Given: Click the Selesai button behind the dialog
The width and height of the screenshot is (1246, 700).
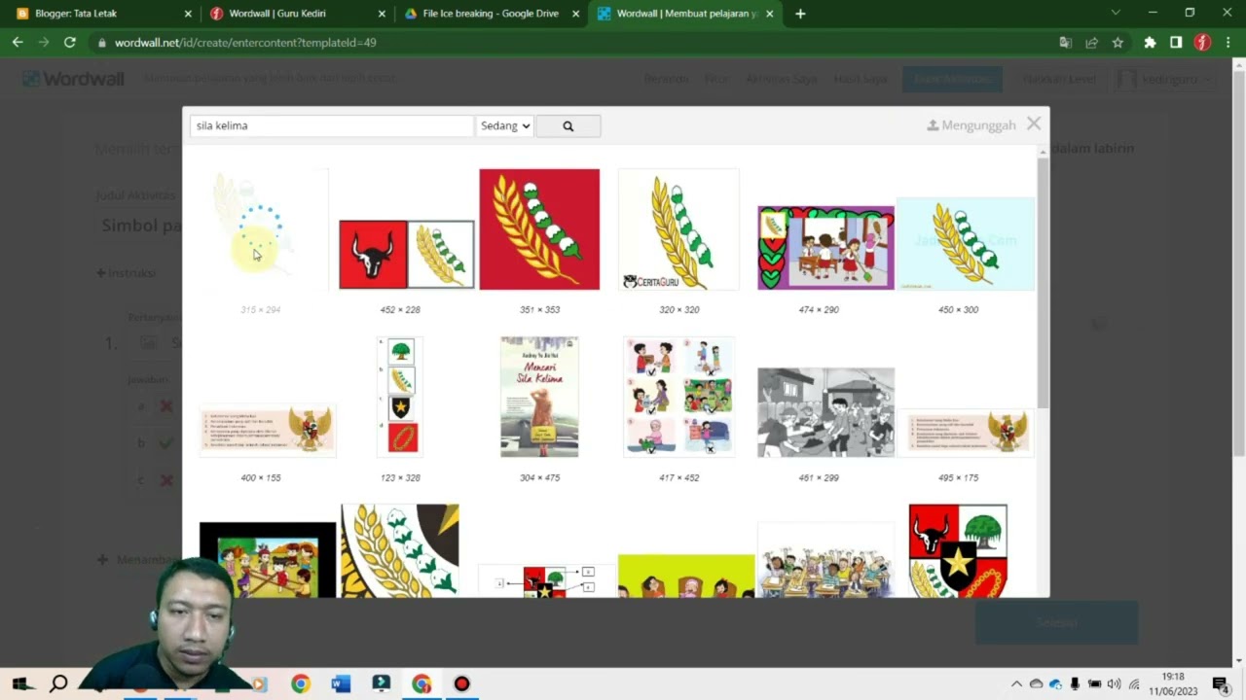Looking at the screenshot, I should click(1056, 622).
